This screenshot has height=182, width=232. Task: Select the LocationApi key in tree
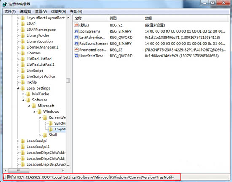[37, 141]
